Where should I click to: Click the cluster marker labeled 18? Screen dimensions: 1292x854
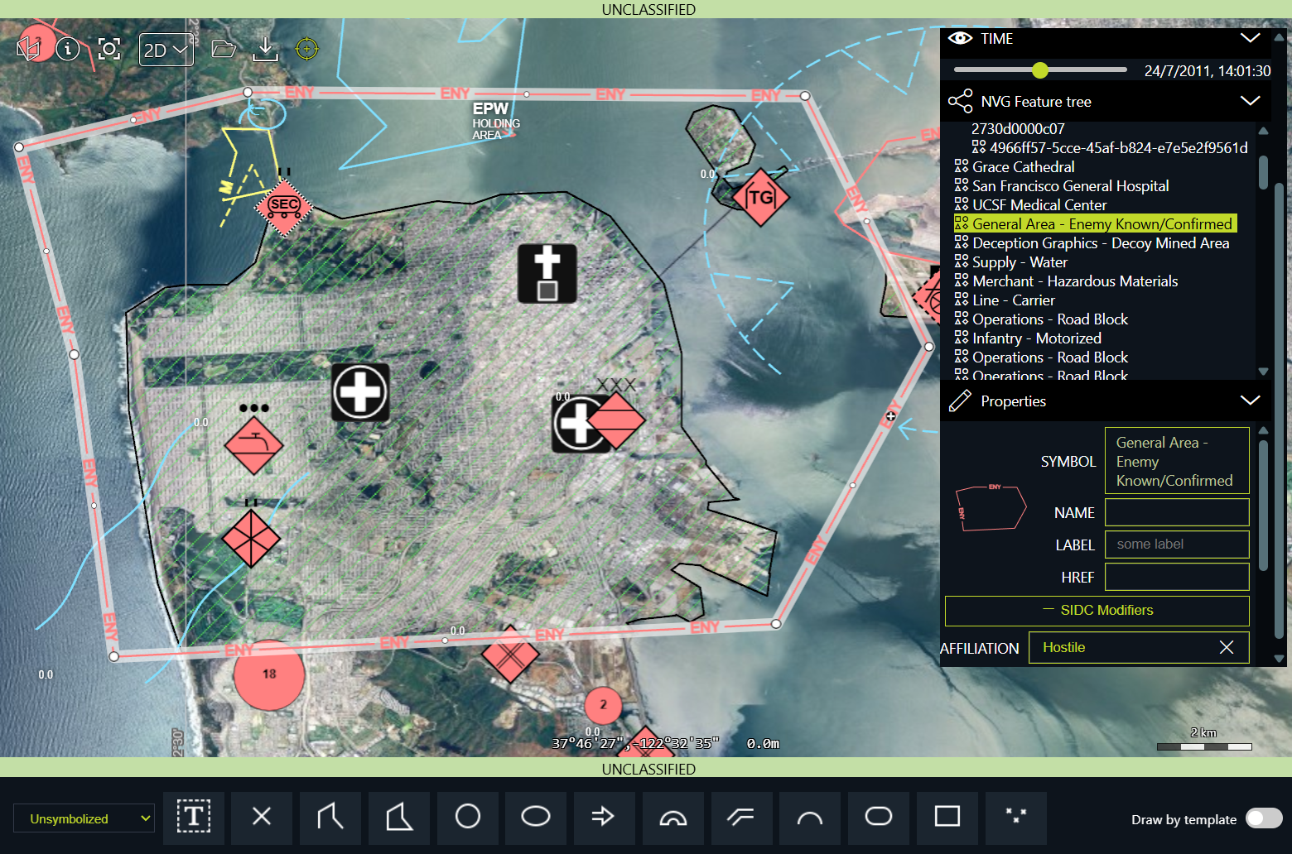269,674
